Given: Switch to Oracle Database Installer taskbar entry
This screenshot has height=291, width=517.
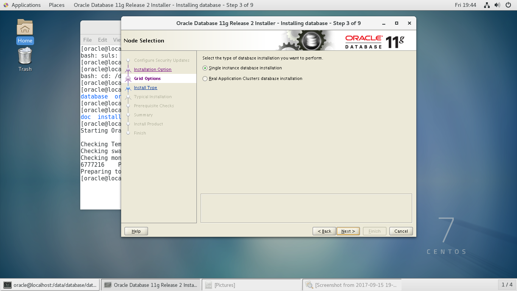Looking at the screenshot, I should [x=151, y=285].
